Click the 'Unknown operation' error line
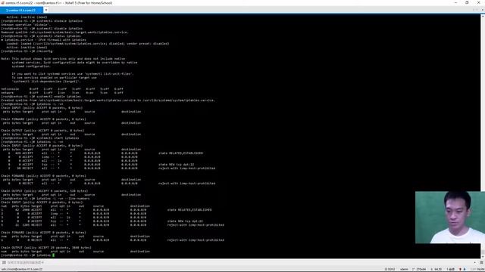Screen dimensions: 485x272 click(25, 25)
